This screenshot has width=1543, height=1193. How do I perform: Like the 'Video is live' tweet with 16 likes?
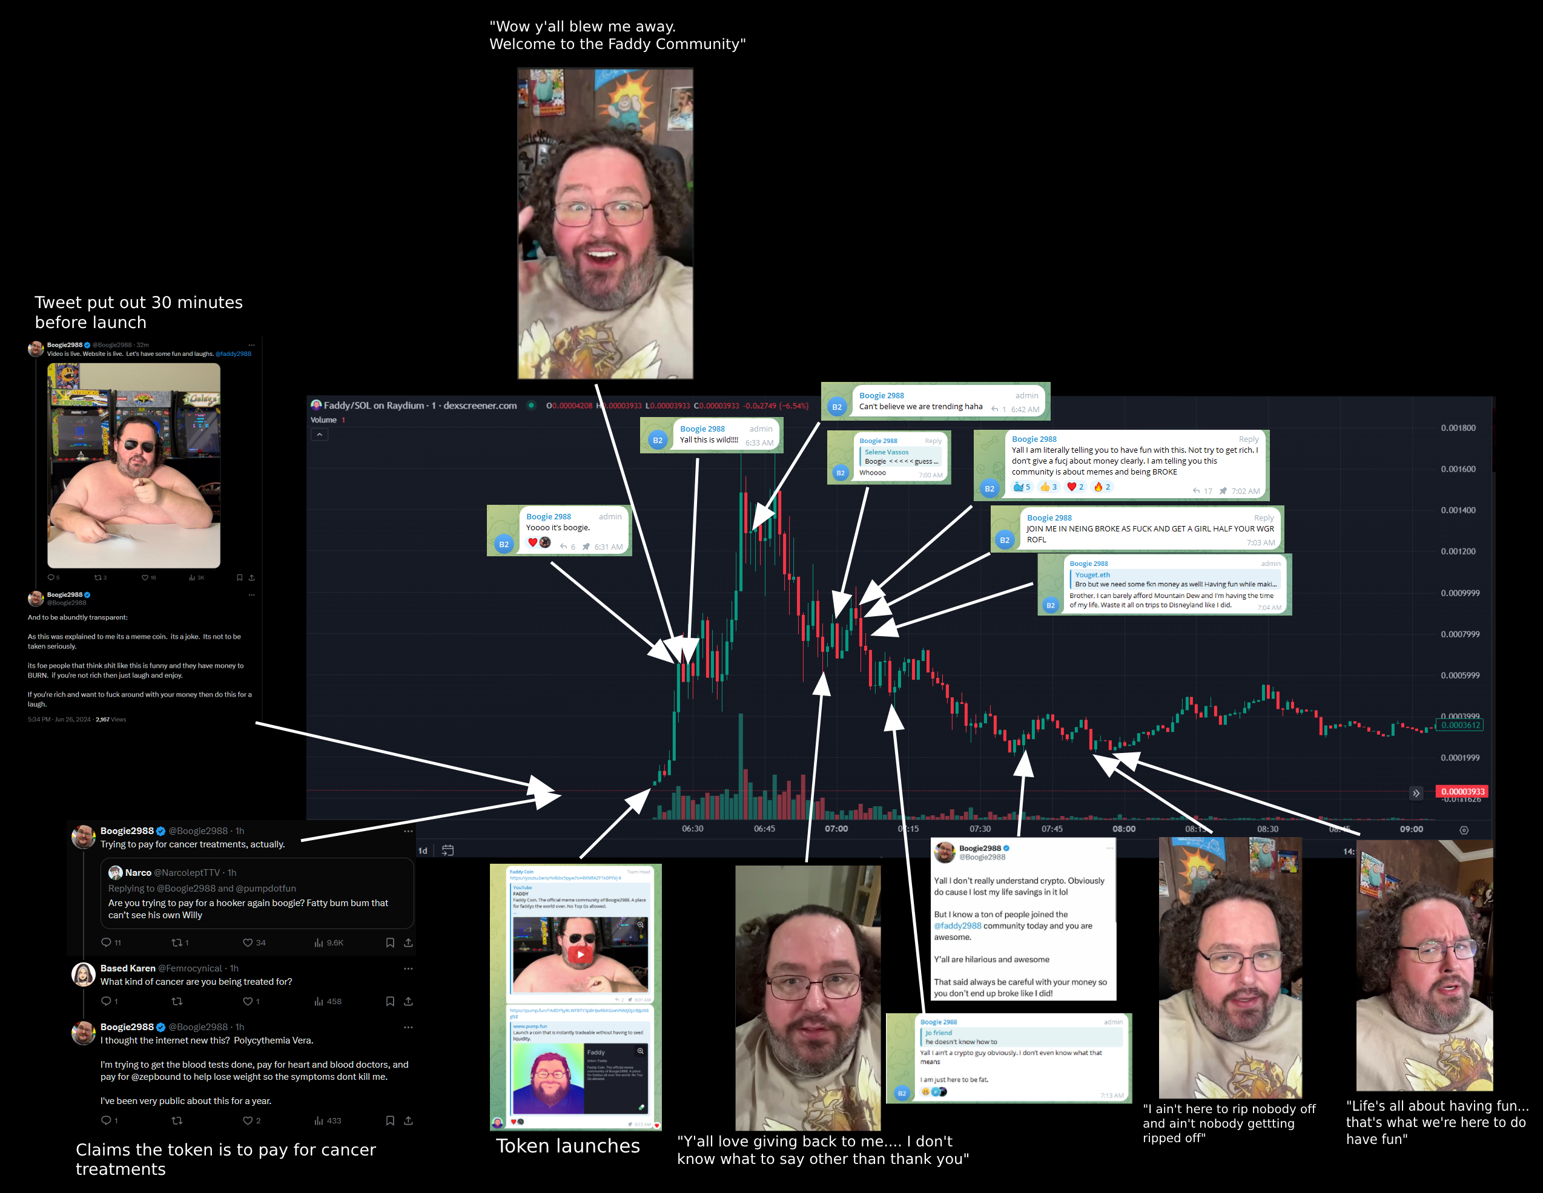pos(145,578)
